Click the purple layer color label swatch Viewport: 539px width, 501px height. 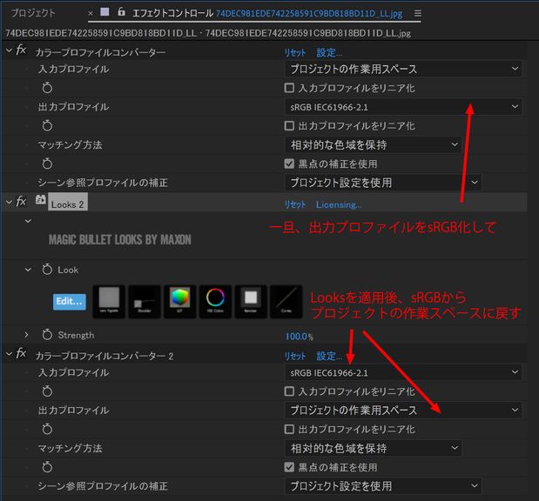(x=104, y=12)
